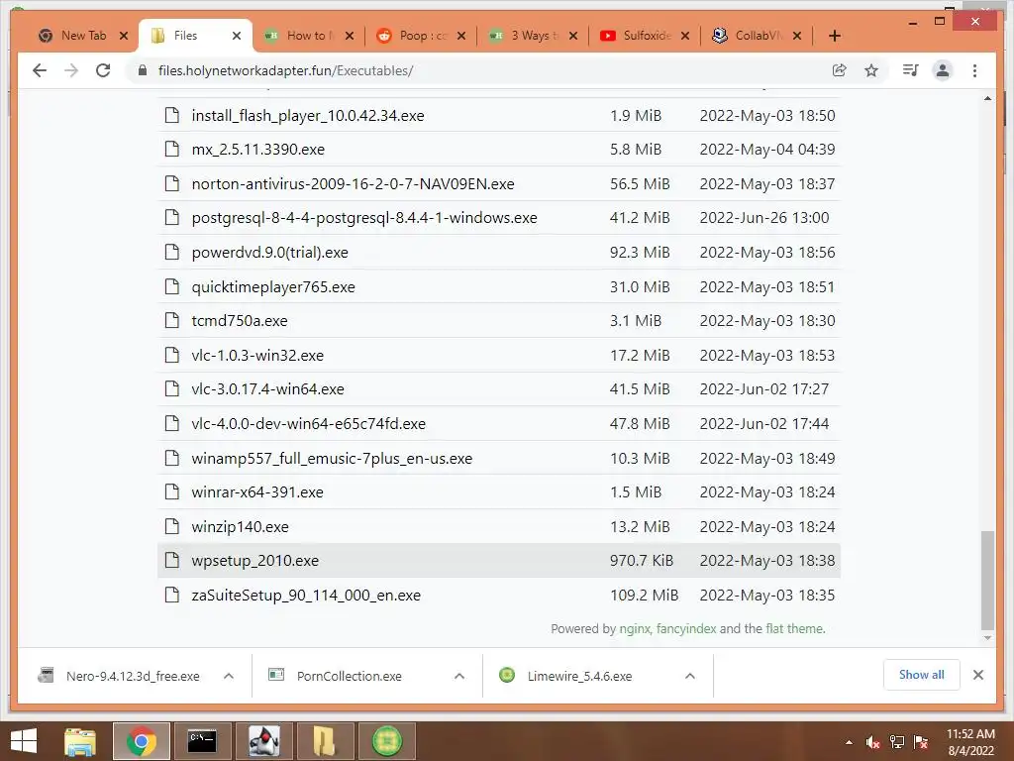Click the Chrome taskbar icon
Screen dimensions: 1014x761
tap(142, 741)
